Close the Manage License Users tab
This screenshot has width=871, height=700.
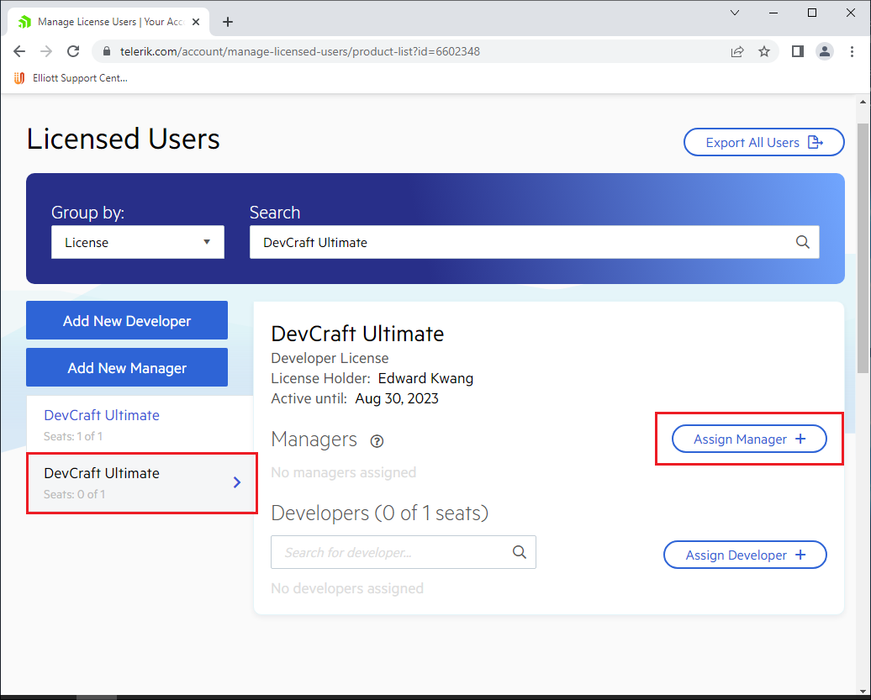pyautogui.click(x=196, y=22)
